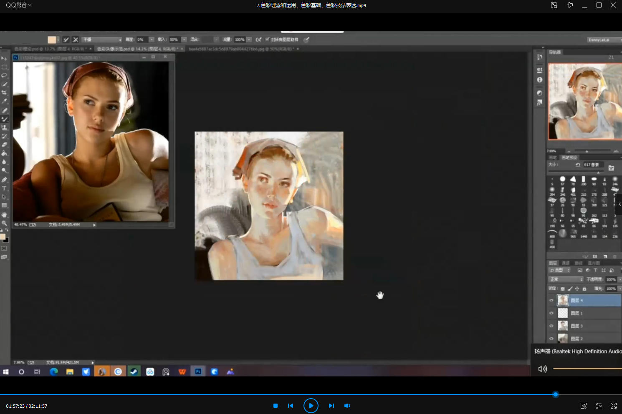
Task: Hide layer 图层 4 via eye icon
Action: (x=551, y=300)
